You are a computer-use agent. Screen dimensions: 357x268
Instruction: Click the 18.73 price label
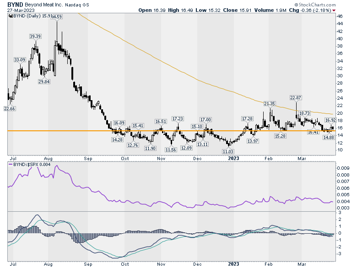point(304,113)
